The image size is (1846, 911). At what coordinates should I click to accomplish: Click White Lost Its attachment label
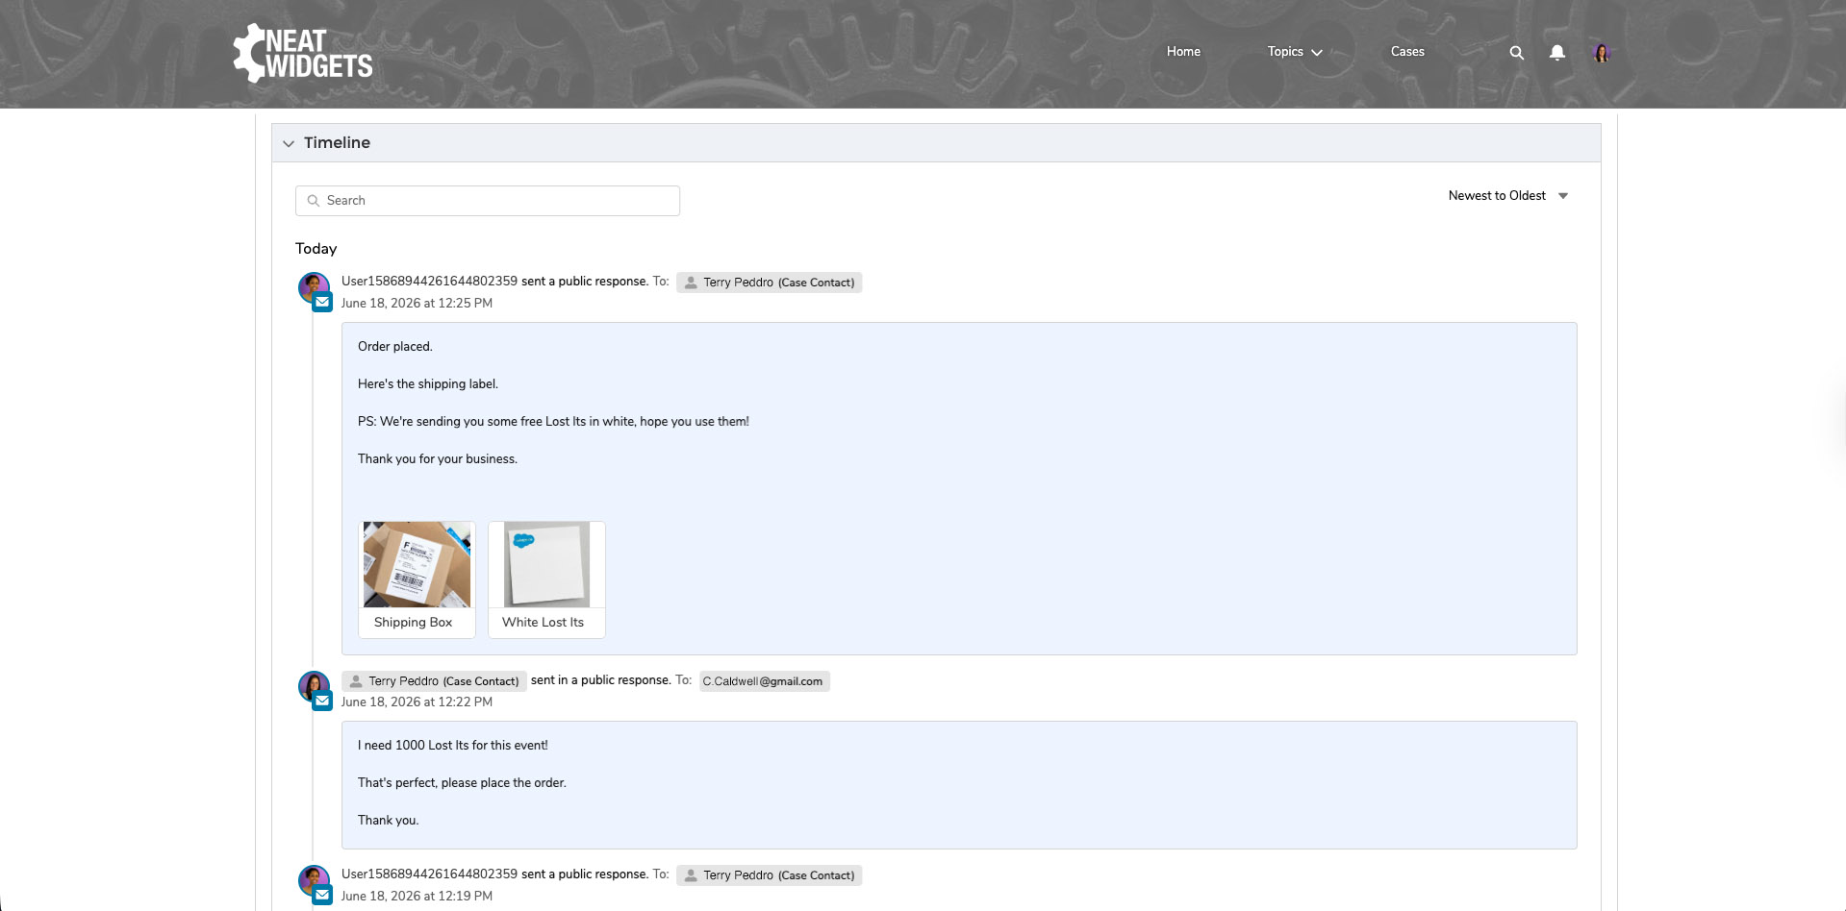[543, 623]
